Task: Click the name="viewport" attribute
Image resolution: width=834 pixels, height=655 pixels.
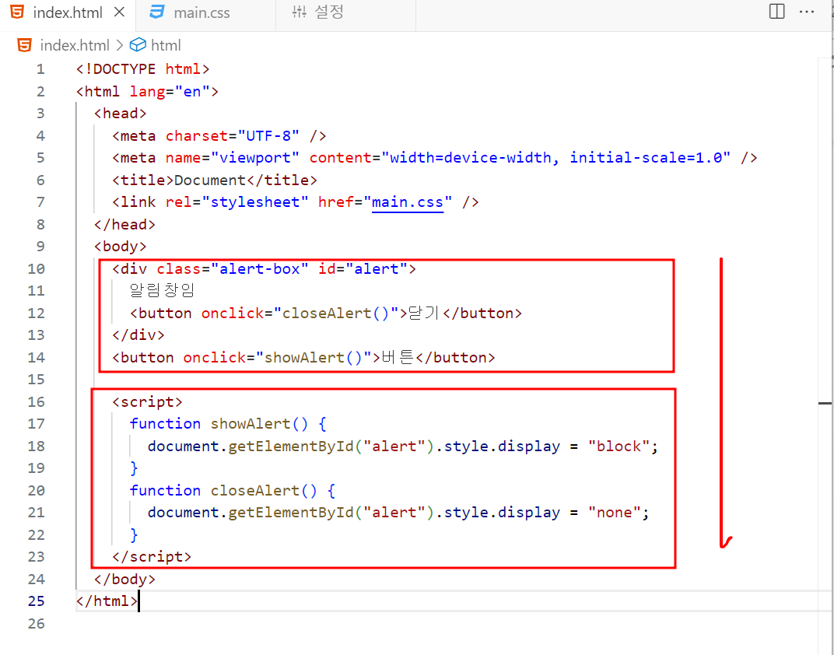Action: [233, 158]
